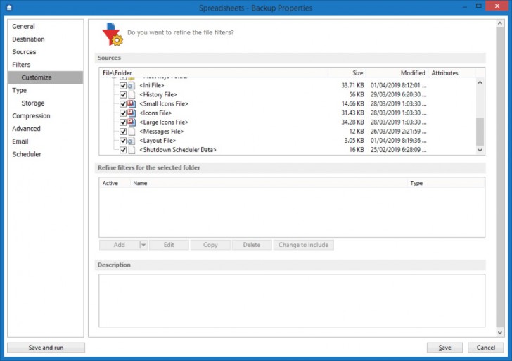This screenshot has height=361, width=512.
Task: Open the Advanced page
Action: (27, 129)
